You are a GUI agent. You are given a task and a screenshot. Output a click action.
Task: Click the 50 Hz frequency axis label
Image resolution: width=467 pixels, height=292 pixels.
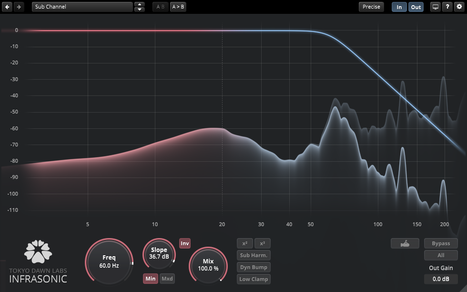coord(311,224)
